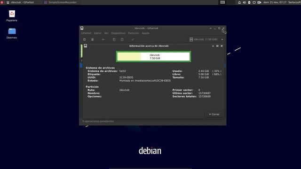Click the Deemex folder on the desktop
The image size is (301, 169).
coord(12,33)
